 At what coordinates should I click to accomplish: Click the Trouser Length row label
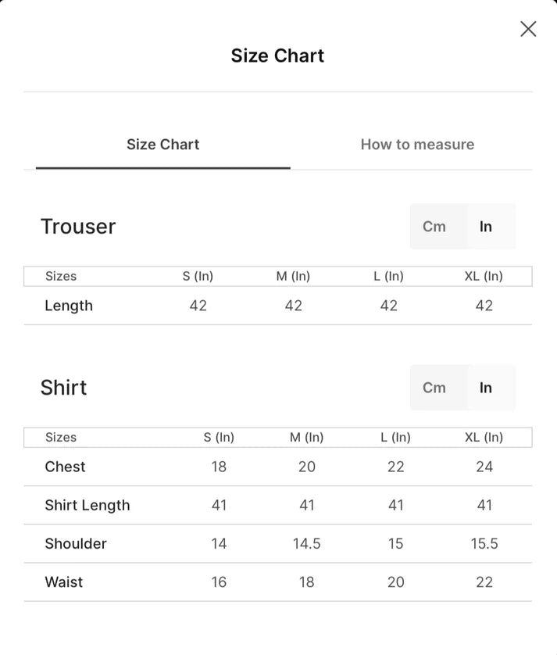[69, 306]
